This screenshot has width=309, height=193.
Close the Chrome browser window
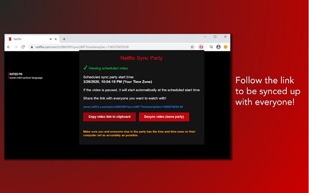(x=225, y=37)
